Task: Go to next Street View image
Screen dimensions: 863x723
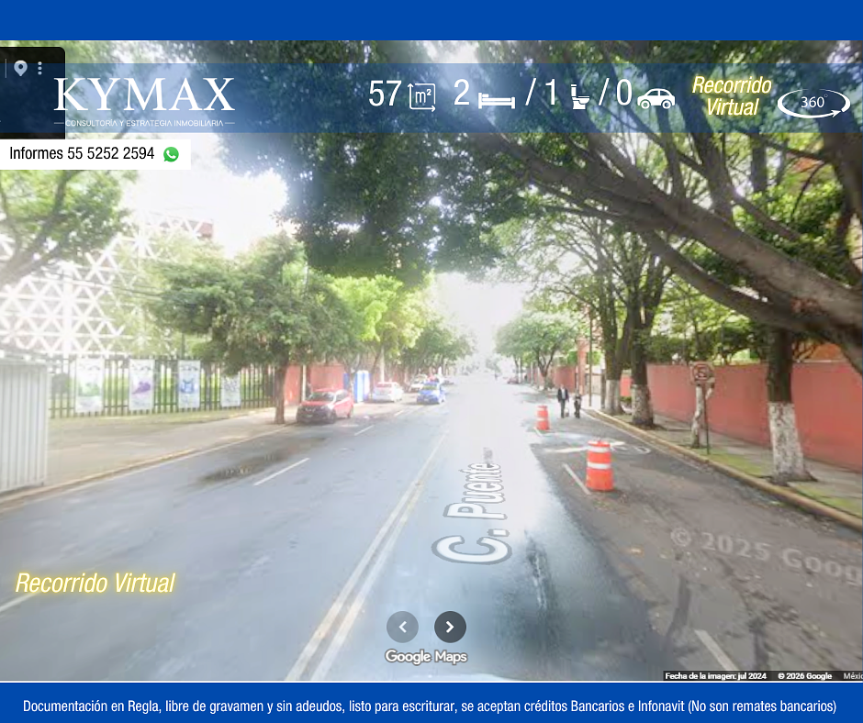Action: coord(450,627)
